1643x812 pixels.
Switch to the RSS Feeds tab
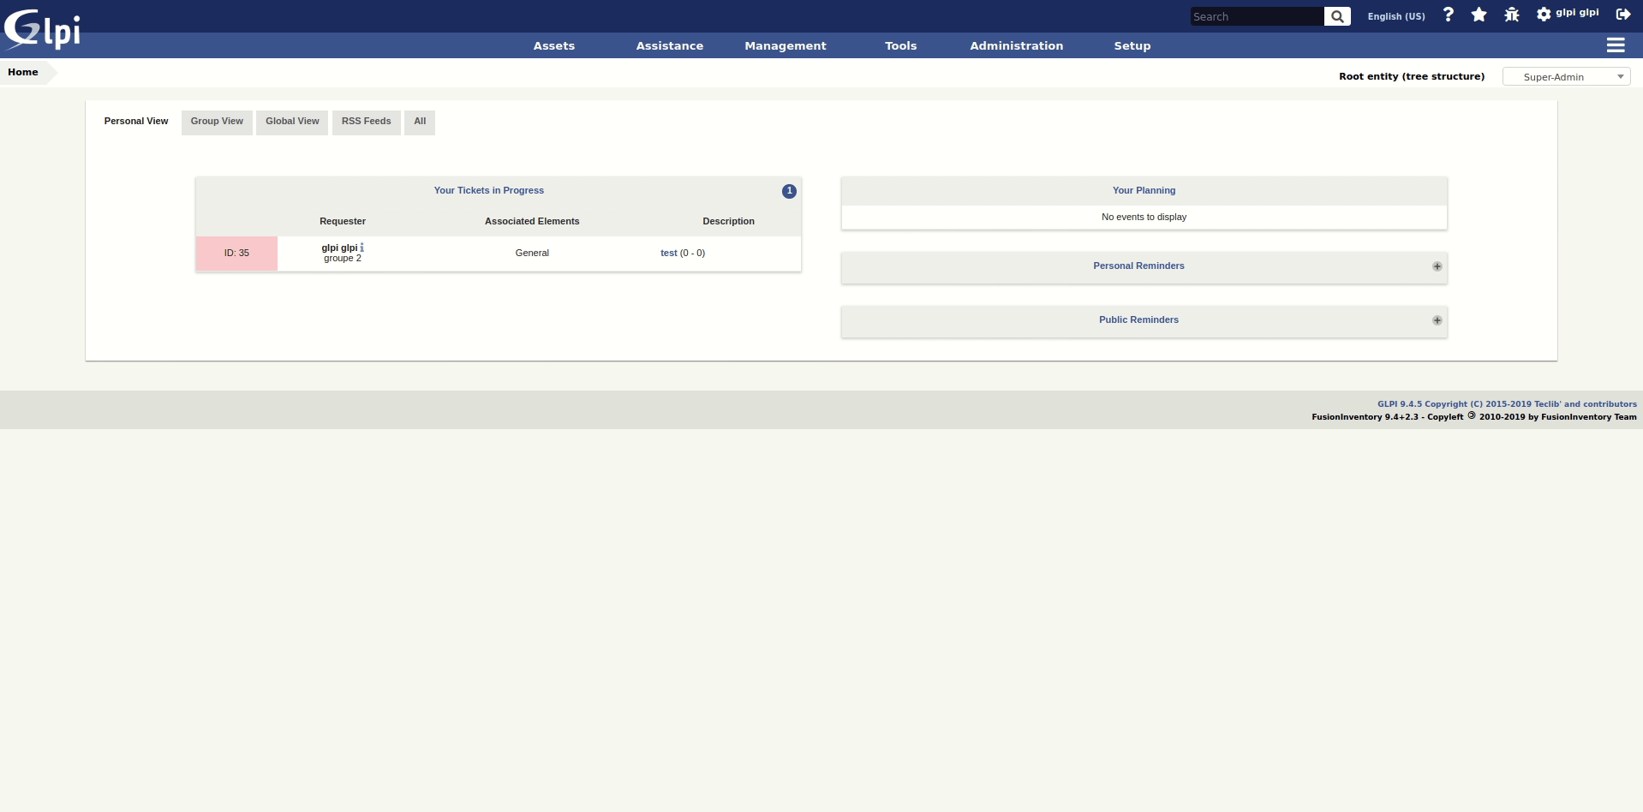coord(365,122)
